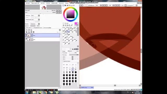Open the Filter menu
Image resolution: width=167 pixels, height=94 pixels.
(61, 3)
